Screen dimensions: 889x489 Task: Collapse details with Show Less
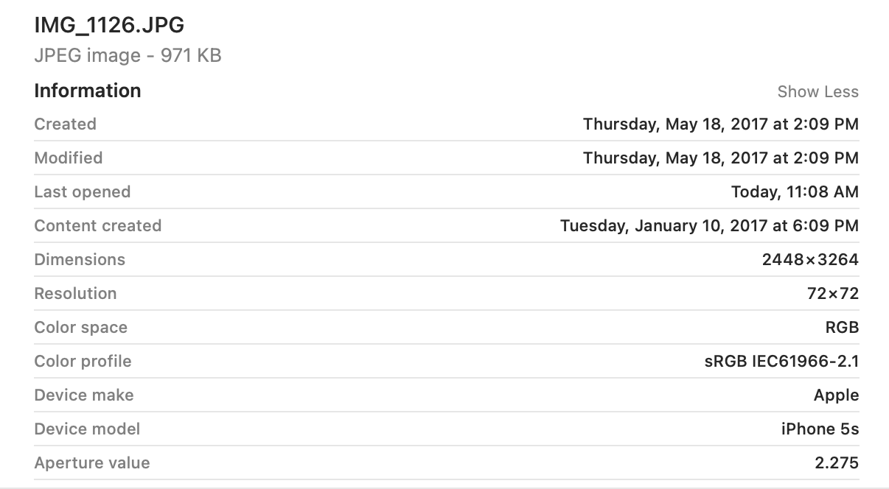(817, 92)
